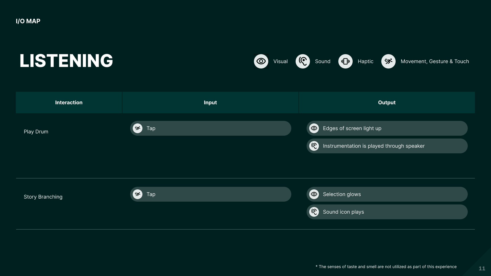Select the Output column header

387,102
